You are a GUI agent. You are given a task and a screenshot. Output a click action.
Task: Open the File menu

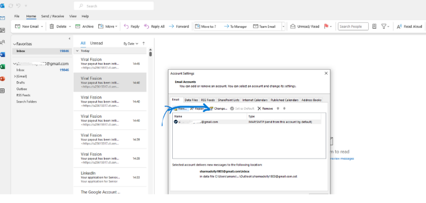point(17,16)
